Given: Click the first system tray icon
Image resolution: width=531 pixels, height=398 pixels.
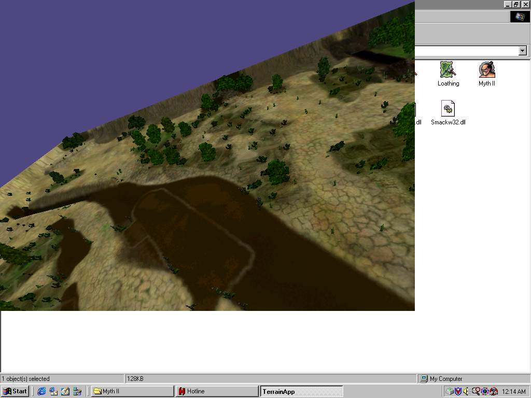Looking at the screenshot, I should point(450,391).
